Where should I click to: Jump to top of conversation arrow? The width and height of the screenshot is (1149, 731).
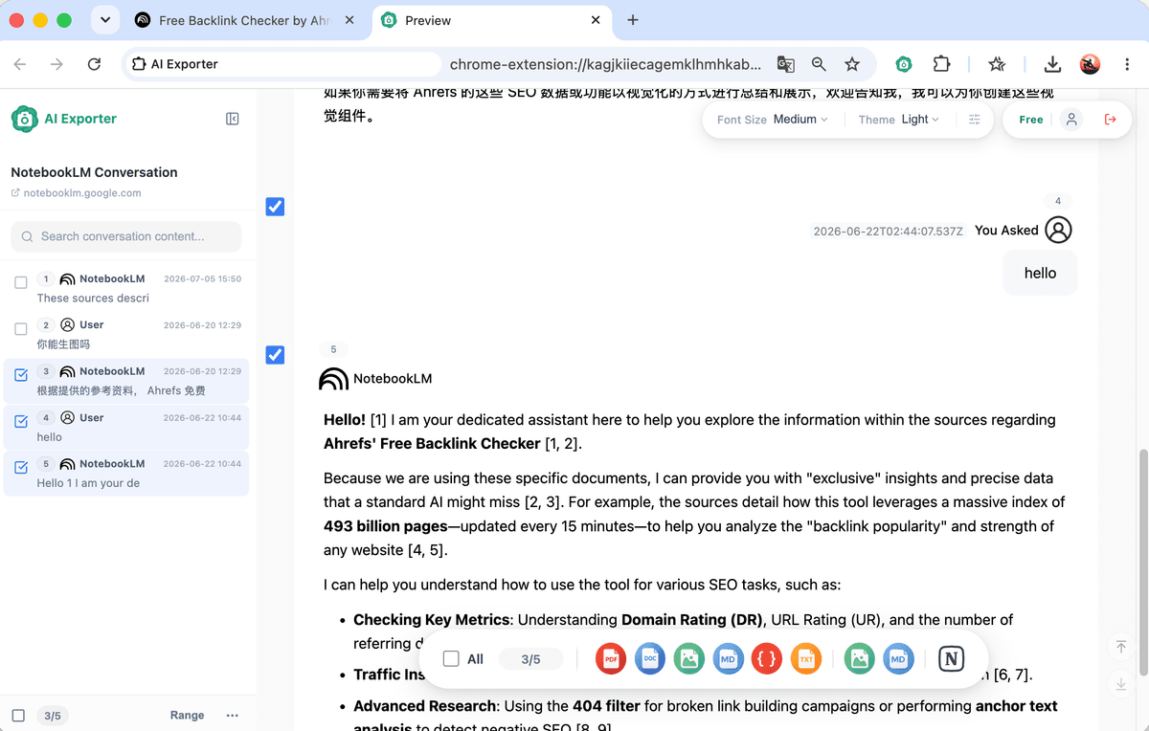(1121, 648)
